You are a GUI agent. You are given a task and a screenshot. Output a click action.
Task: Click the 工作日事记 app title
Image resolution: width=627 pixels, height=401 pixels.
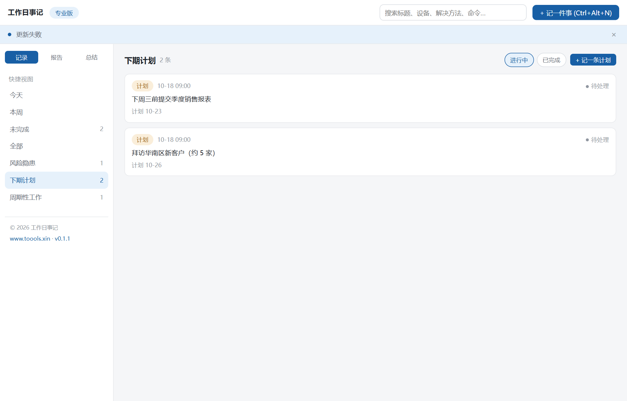pos(25,12)
